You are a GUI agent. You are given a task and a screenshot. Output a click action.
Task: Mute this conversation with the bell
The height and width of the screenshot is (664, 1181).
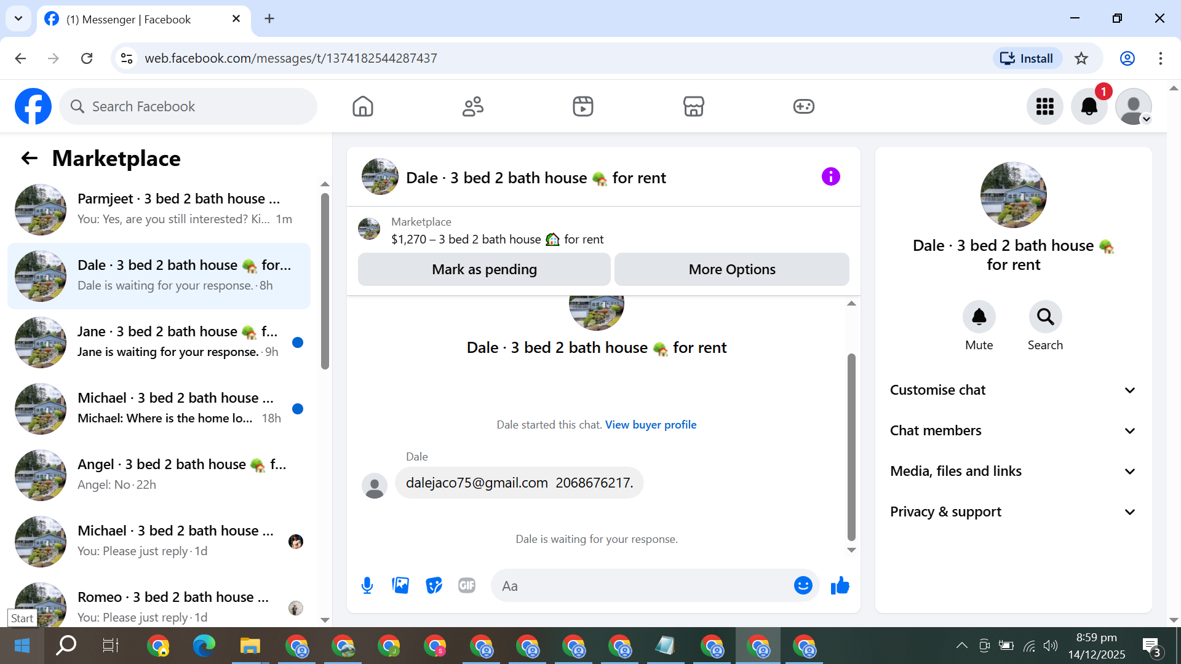click(979, 317)
